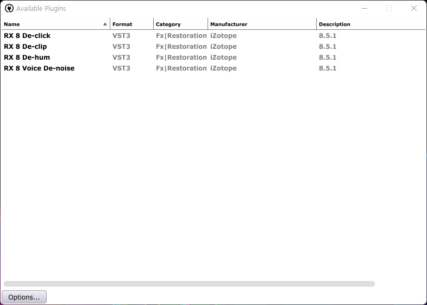Minimize the Available Plugins window
The image size is (427, 305).
[365, 9]
